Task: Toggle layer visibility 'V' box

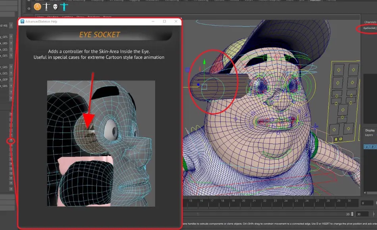Action: 367,146
